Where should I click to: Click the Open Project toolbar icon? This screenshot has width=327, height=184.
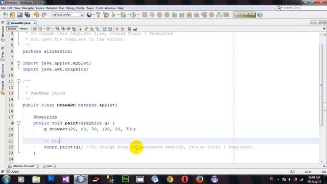(x=20, y=15)
